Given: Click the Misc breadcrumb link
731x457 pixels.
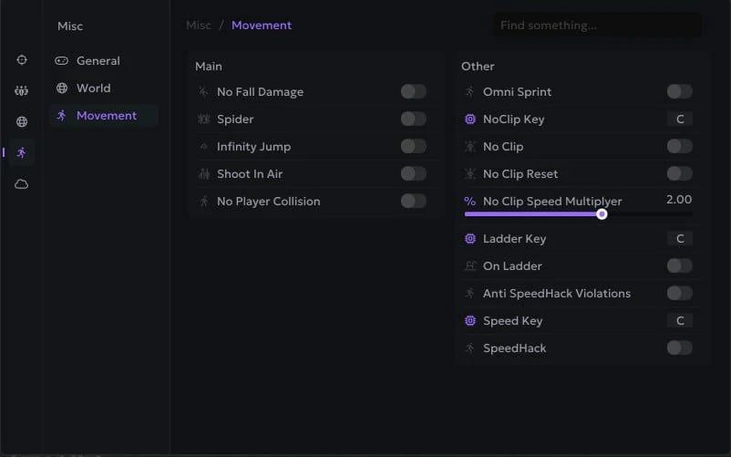Looking at the screenshot, I should pyautogui.click(x=199, y=26).
